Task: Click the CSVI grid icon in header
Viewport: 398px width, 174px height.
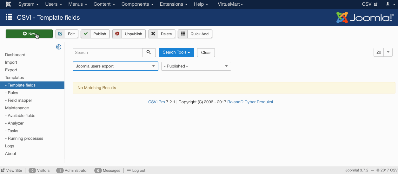Action: tap(9, 17)
